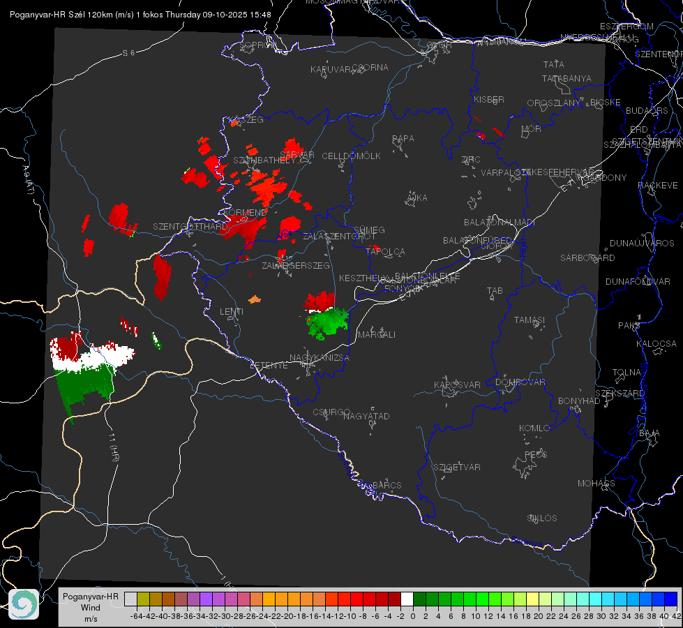Click the CELLDÖMÖLK label
The height and width of the screenshot is (628, 683).
point(351,156)
